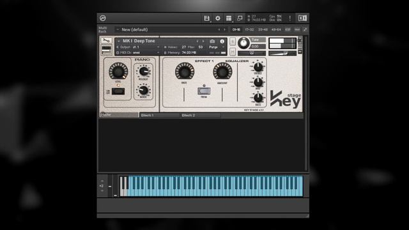Toggle rack header size icon at the right end of the Multi Rack bar
The image size is (409, 230).
click(x=305, y=30)
